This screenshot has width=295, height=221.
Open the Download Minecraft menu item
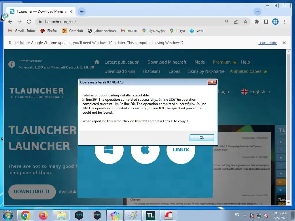tap(167, 62)
